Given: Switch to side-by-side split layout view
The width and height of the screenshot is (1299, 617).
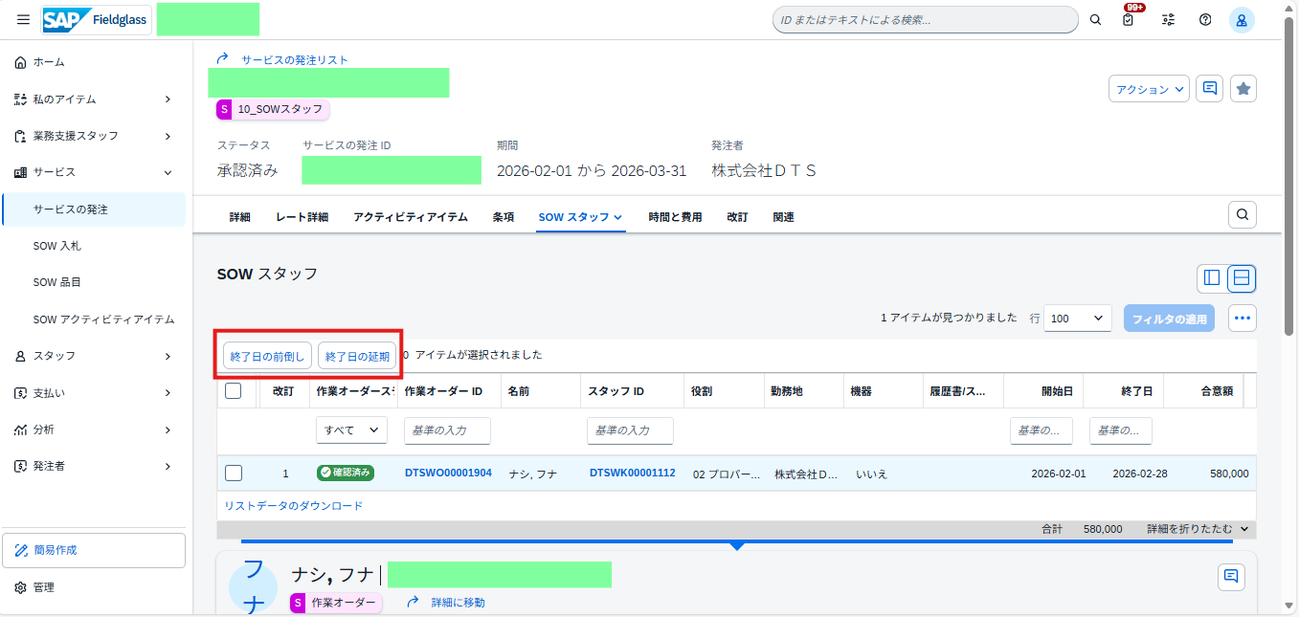Looking at the screenshot, I should (x=1212, y=277).
